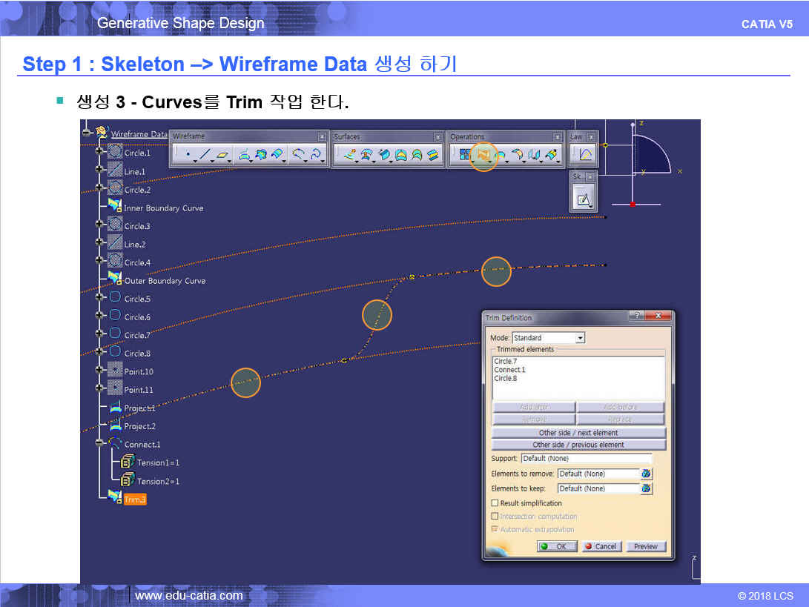The width and height of the screenshot is (809, 607).
Task: Expand the Point.10 tree node
Action: pos(99,371)
